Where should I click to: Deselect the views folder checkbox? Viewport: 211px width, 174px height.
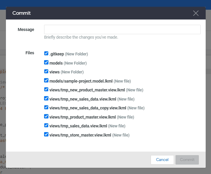tap(46, 71)
